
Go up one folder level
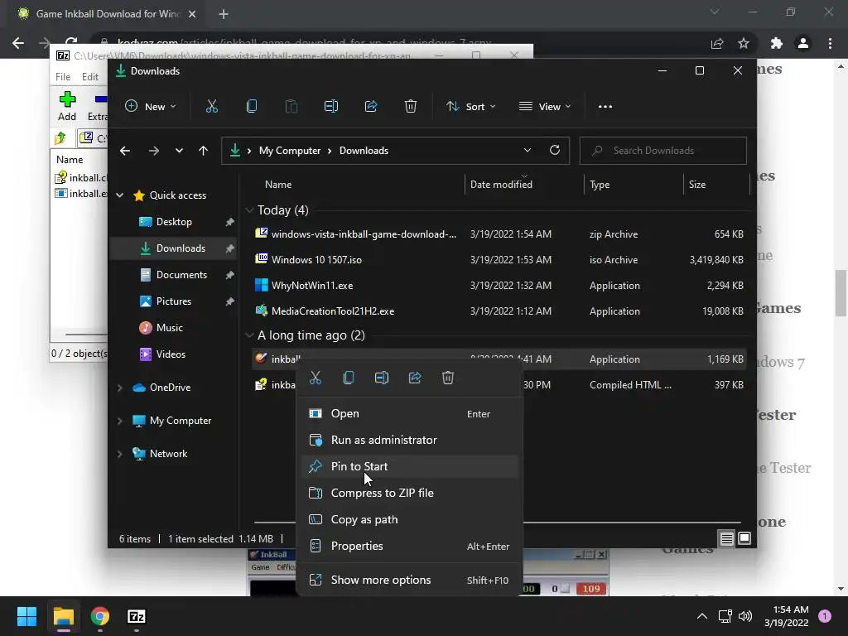[204, 151]
